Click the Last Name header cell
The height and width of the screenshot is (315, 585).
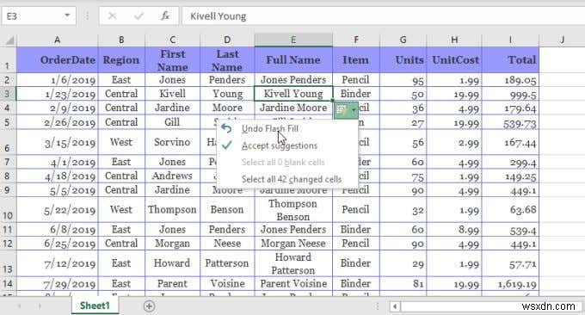click(x=227, y=59)
